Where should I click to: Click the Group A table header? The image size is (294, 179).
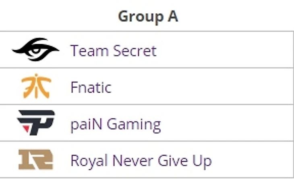click(x=148, y=16)
